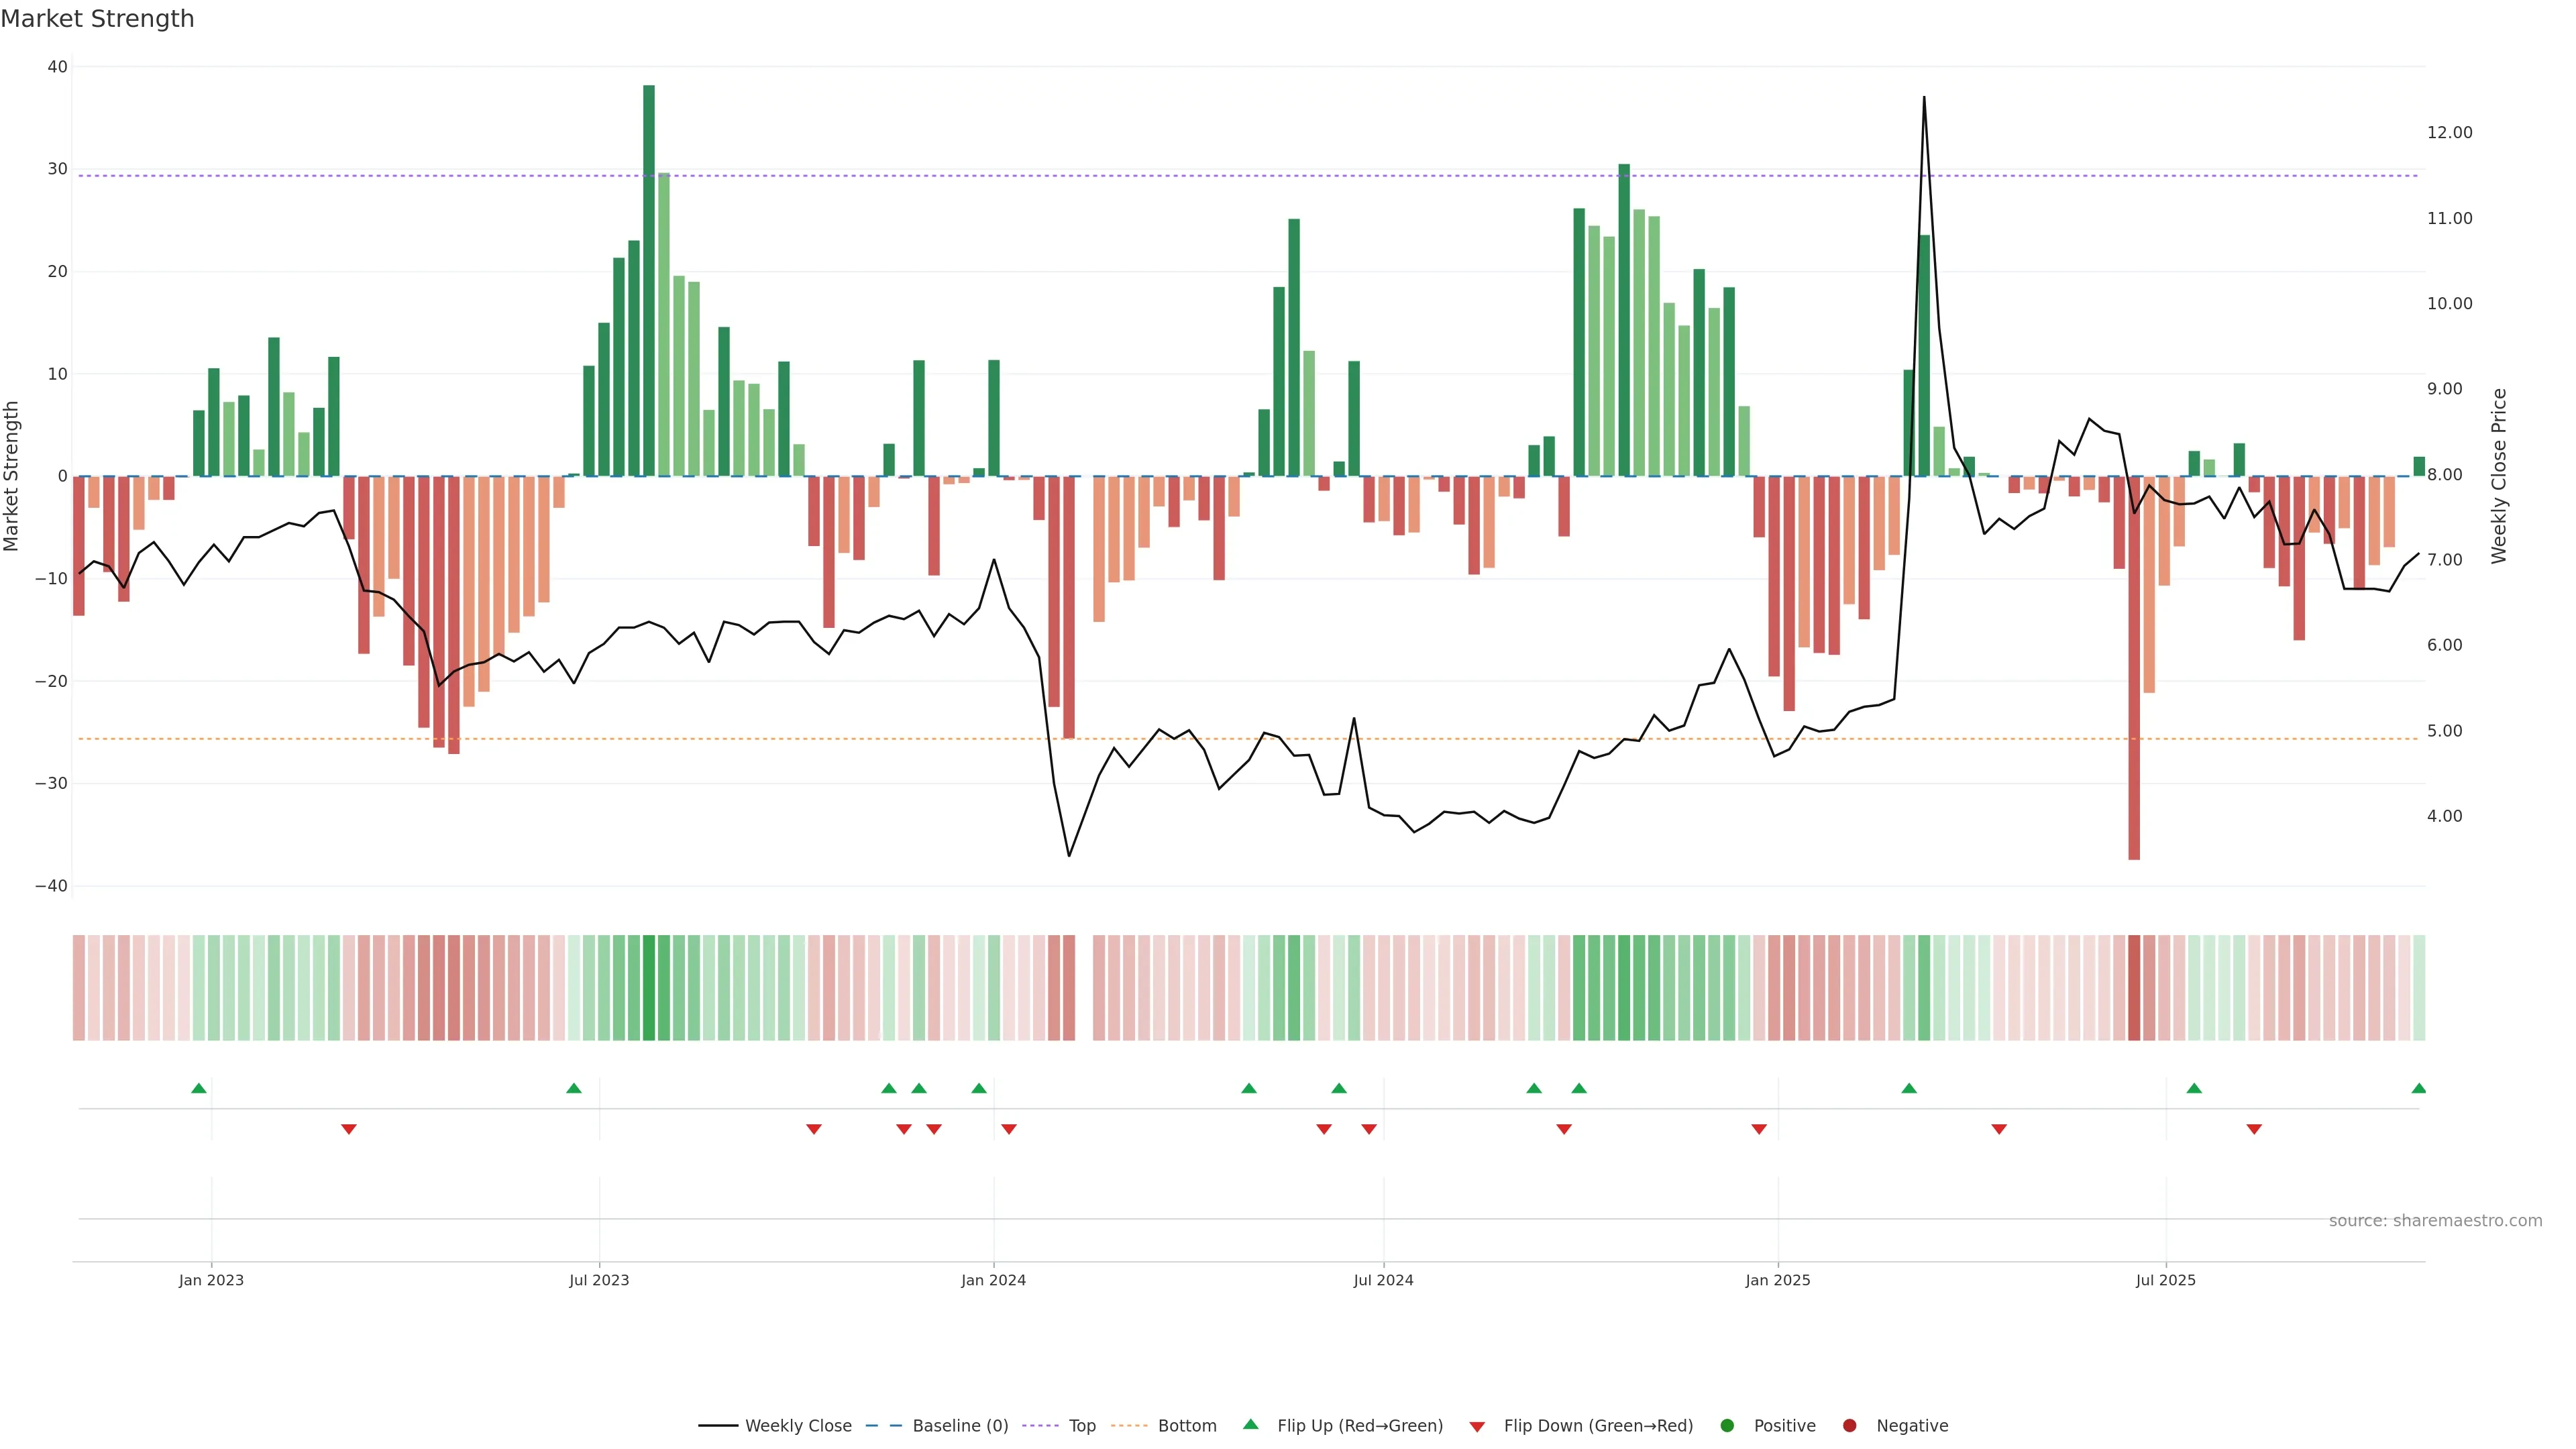This screenshot has height=1449, width=2576.
Task: Click the source: sharemaestro.com text
Action: point(2435,1220)
